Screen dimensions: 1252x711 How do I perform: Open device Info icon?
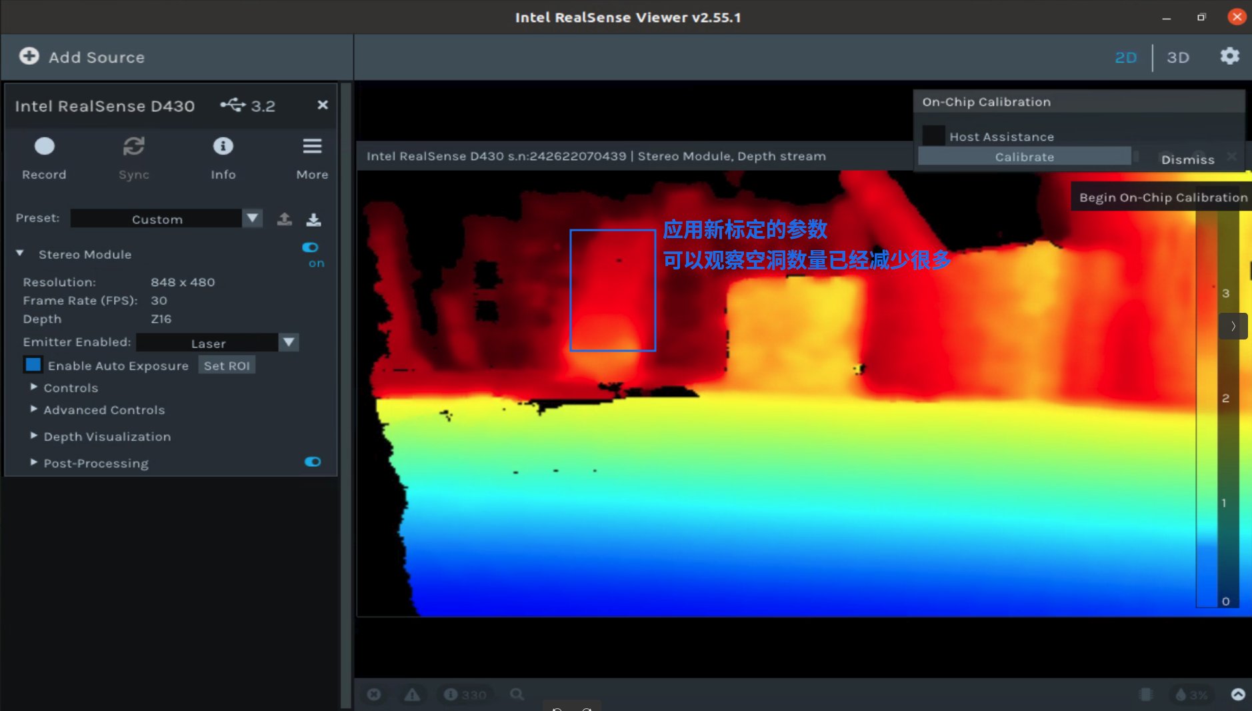[223, 147]
